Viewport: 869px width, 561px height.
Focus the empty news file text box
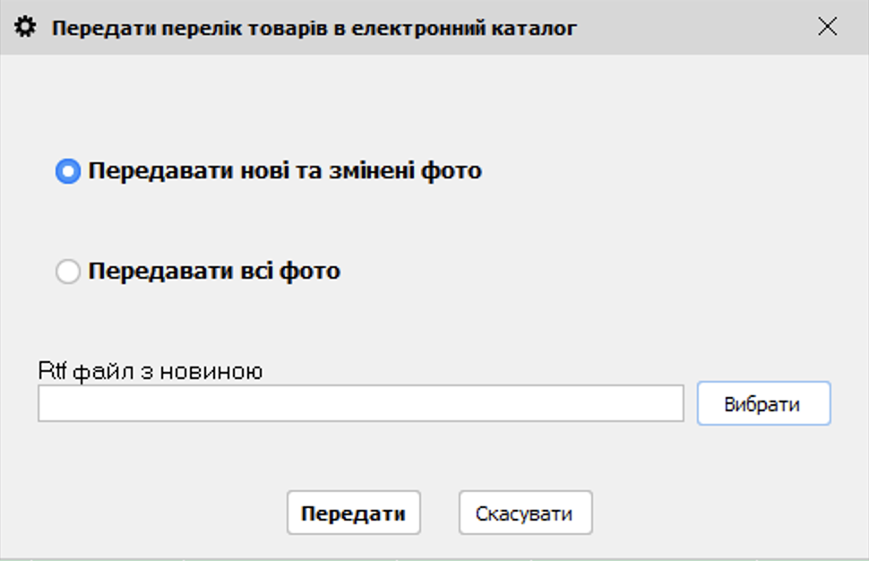coord(360,403)
